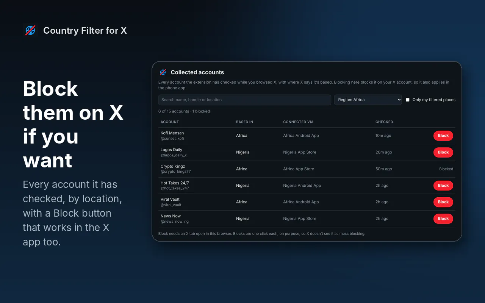Click the Blocked status for Crypto Kingz

click(x=446, y=169)
